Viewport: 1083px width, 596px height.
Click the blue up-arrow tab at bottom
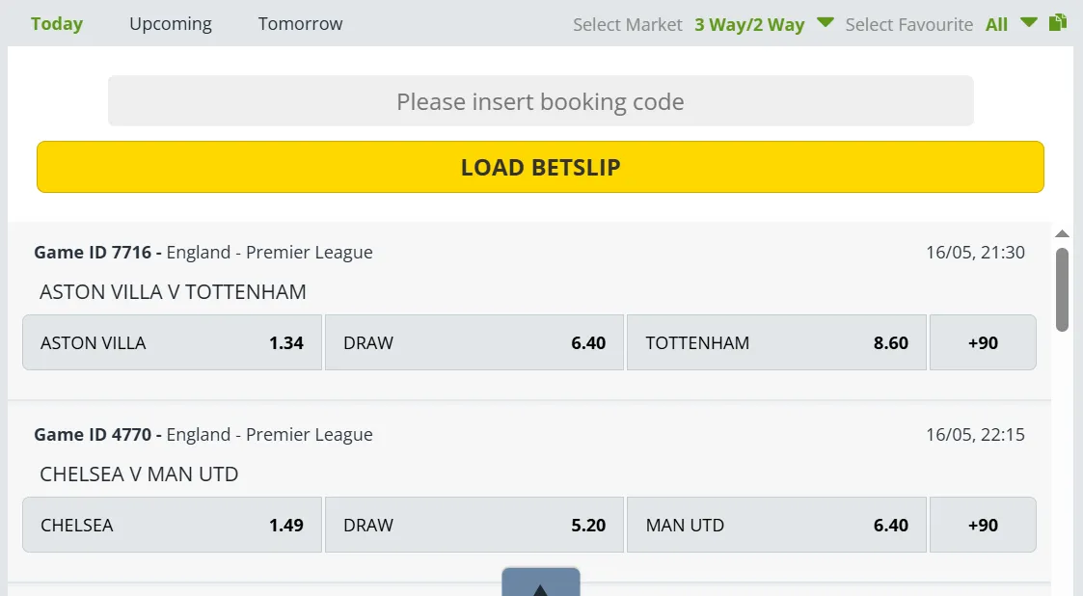[x=540, y=582]
